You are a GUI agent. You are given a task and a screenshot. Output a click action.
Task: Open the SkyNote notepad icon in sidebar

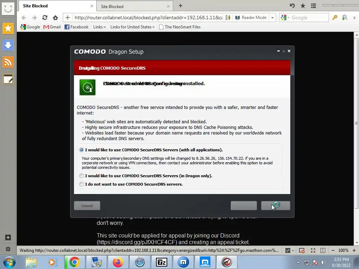[8, 79]
